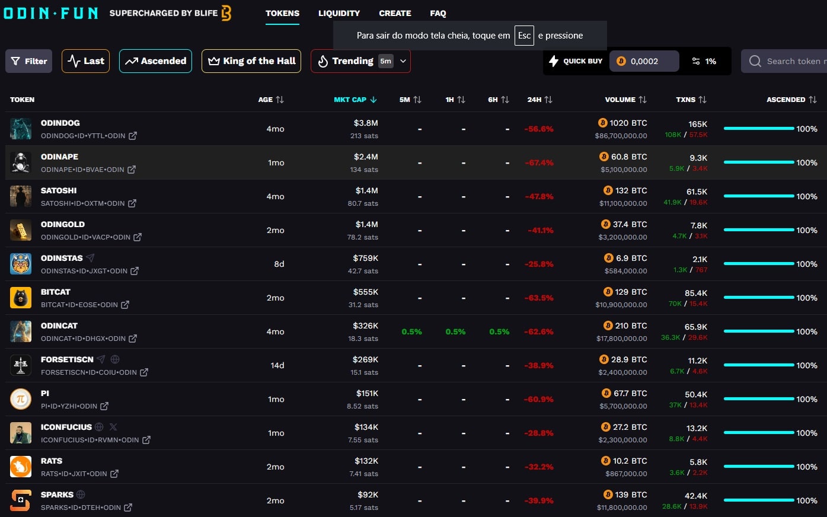Open the BITCAT token name
The image size is (827, 517).
click(x=55, y=292)
